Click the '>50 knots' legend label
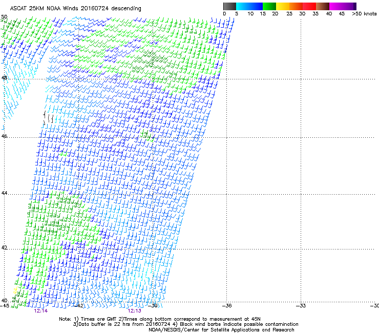379x333 pixels. tap(364, 14)
